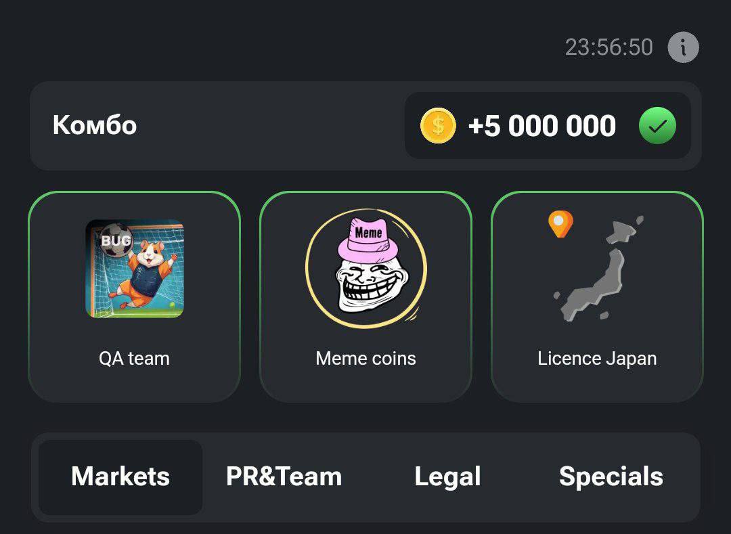The image size is (731, 534).
Task: Open the info icon near timer
Action: click(683, 47)
